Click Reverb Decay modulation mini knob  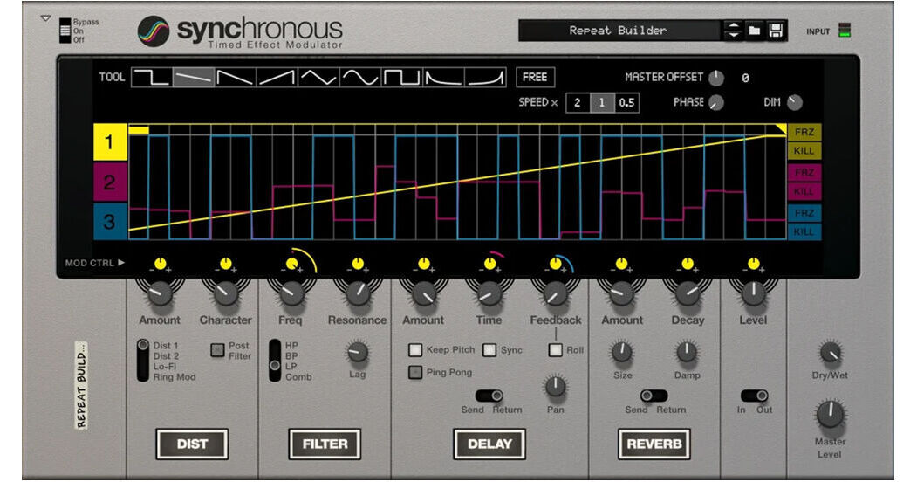tap(688, 264)
